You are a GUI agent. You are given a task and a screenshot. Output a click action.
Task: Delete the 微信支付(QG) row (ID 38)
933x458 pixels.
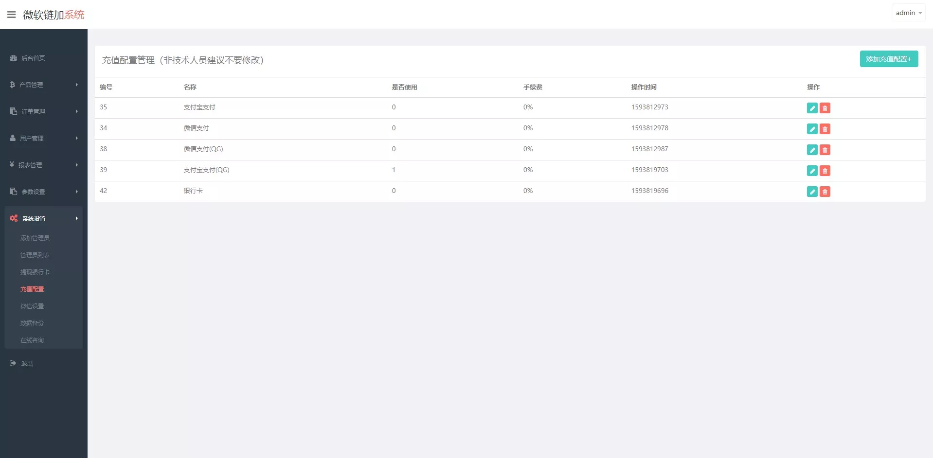825,150
